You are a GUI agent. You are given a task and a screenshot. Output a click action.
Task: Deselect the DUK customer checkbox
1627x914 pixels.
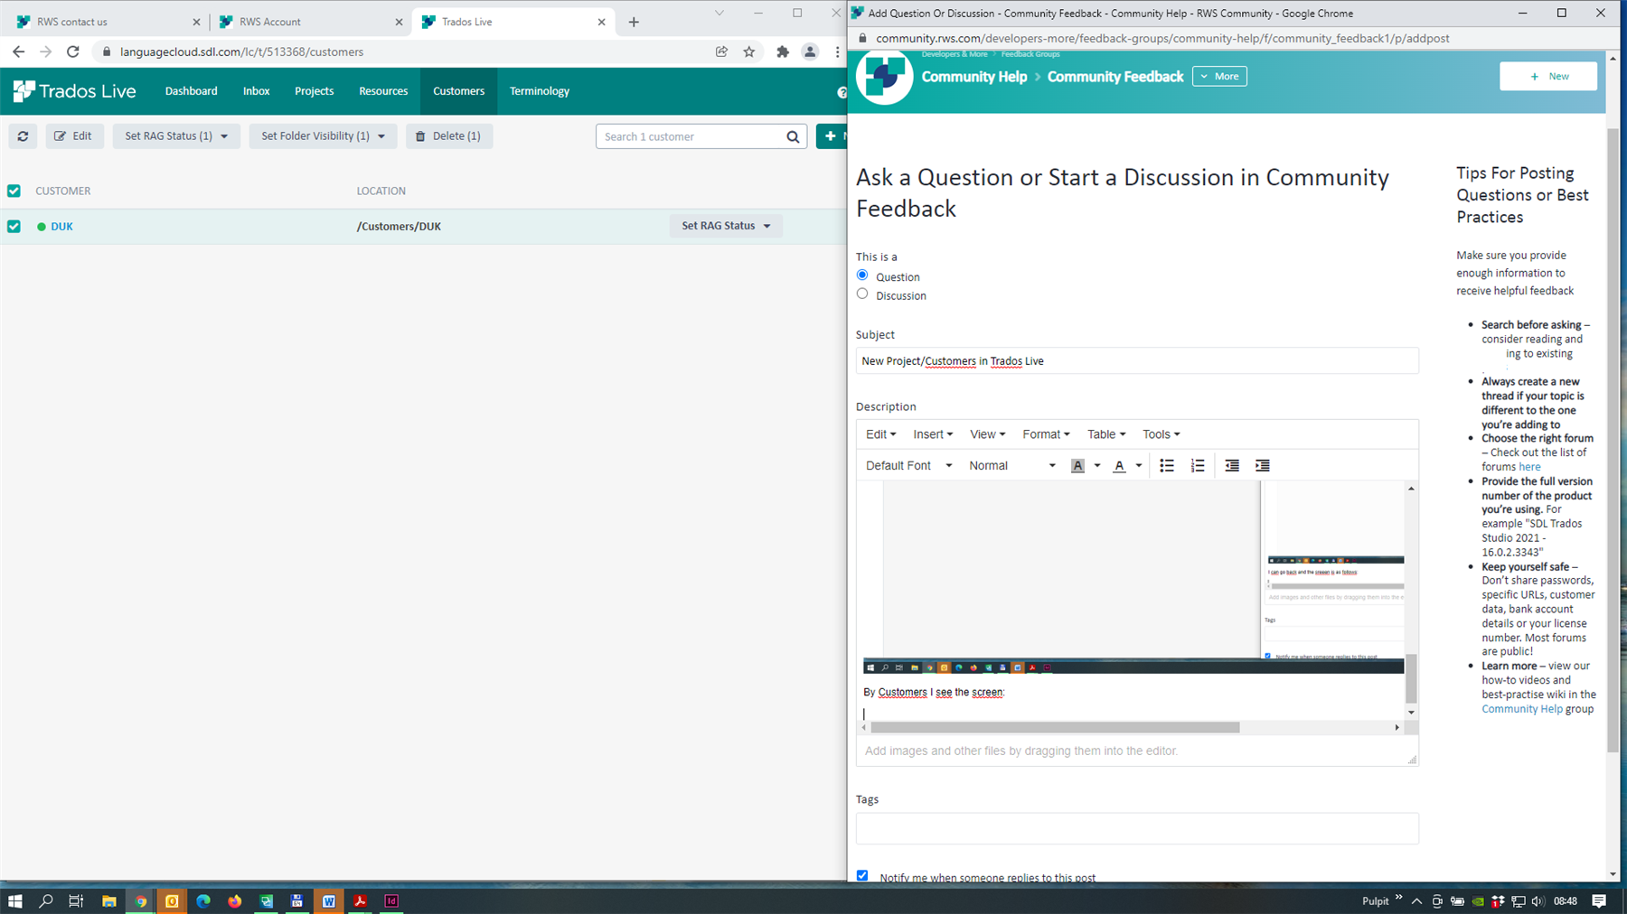click(x=14, y=226)
